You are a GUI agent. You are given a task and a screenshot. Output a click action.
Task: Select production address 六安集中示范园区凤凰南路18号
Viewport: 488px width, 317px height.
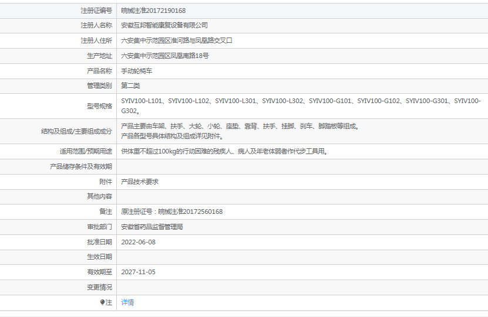tap(165, 56)
